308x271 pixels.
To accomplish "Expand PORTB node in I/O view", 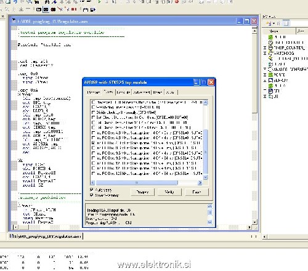I will [x=265, y=75].
